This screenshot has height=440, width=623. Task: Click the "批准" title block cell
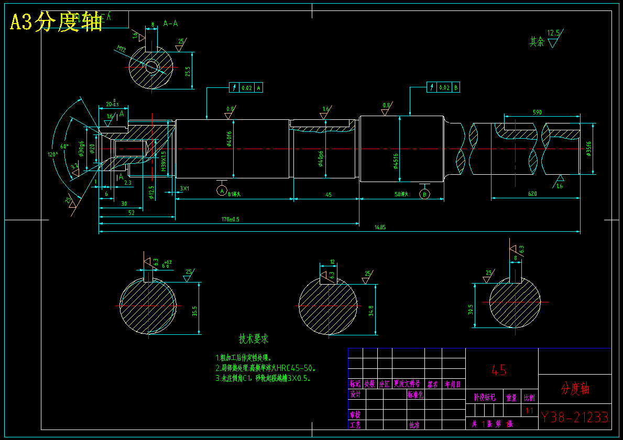pyautogui.click(x=414, y=425)
